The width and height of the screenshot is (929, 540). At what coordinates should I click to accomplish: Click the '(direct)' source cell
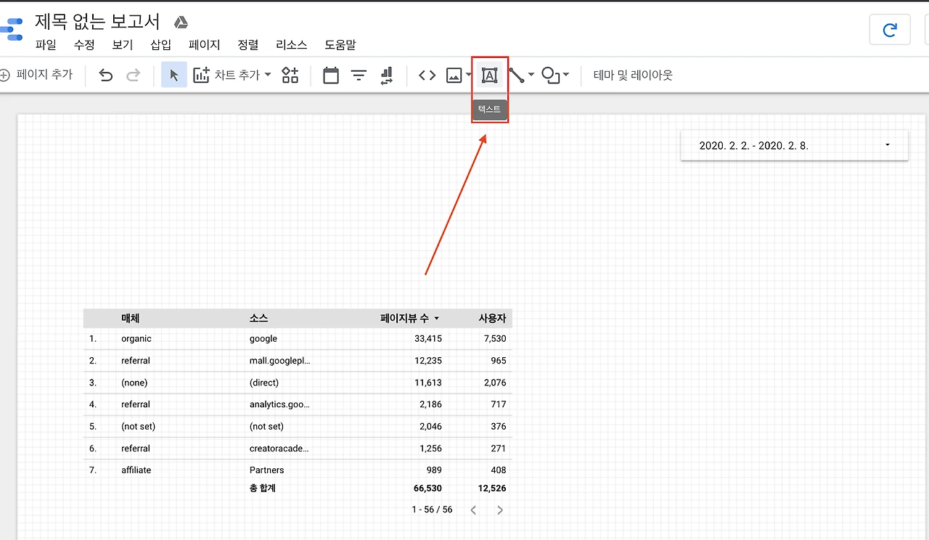coord(264,382)
